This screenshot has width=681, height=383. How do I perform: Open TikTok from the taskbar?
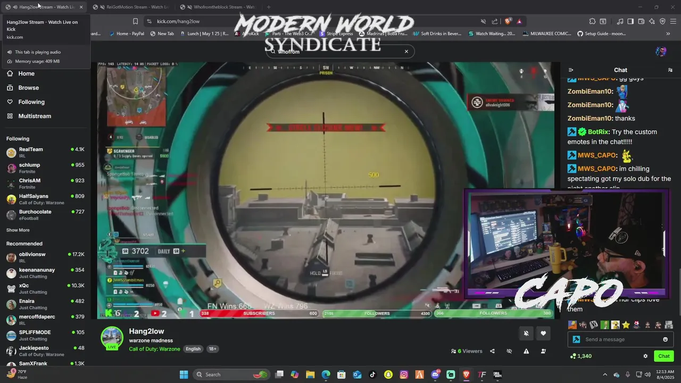(372, 374)
